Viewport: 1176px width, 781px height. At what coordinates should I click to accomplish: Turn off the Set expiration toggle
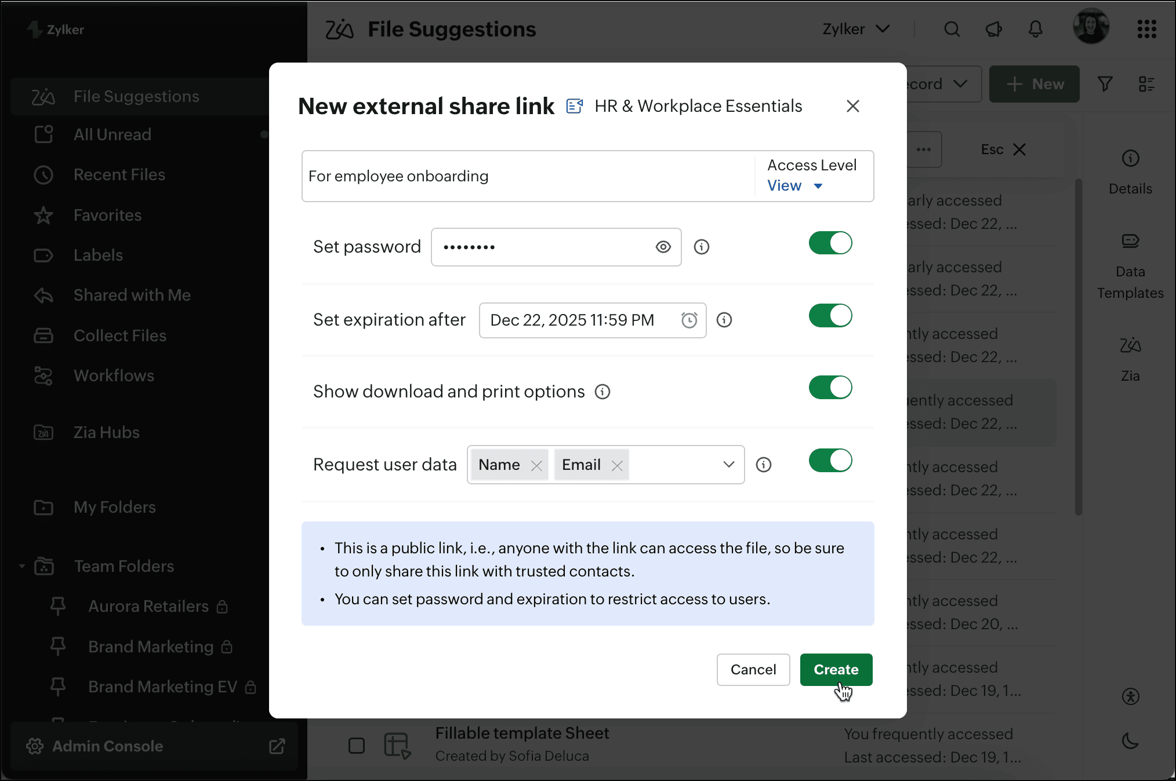click(x=830, y=316)
